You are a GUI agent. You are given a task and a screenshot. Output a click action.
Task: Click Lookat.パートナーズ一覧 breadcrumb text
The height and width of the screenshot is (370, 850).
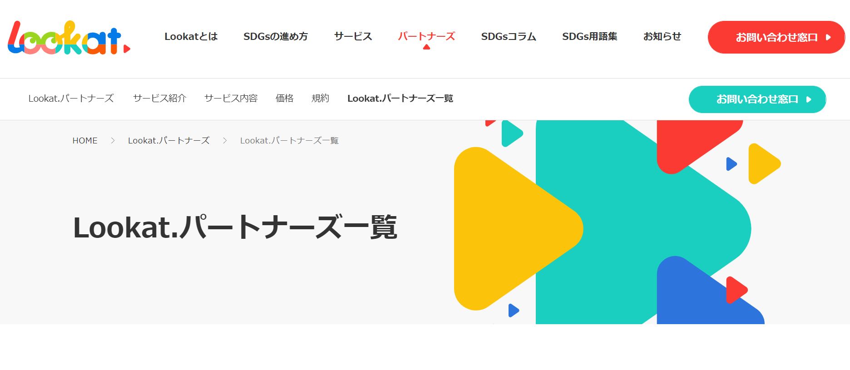(289, 141)
